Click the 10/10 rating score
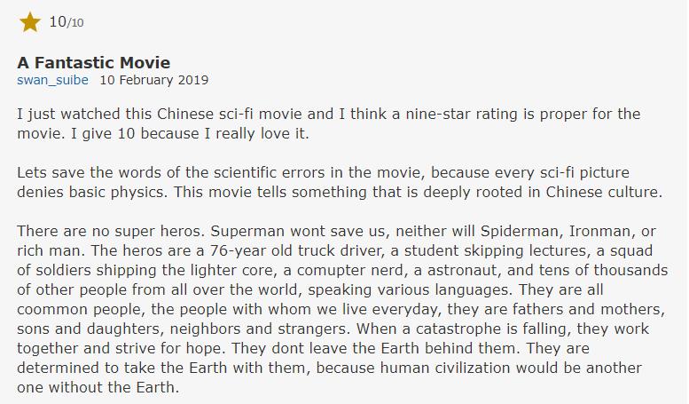Screen dimensions: 689x404 (x=65, y=22)
